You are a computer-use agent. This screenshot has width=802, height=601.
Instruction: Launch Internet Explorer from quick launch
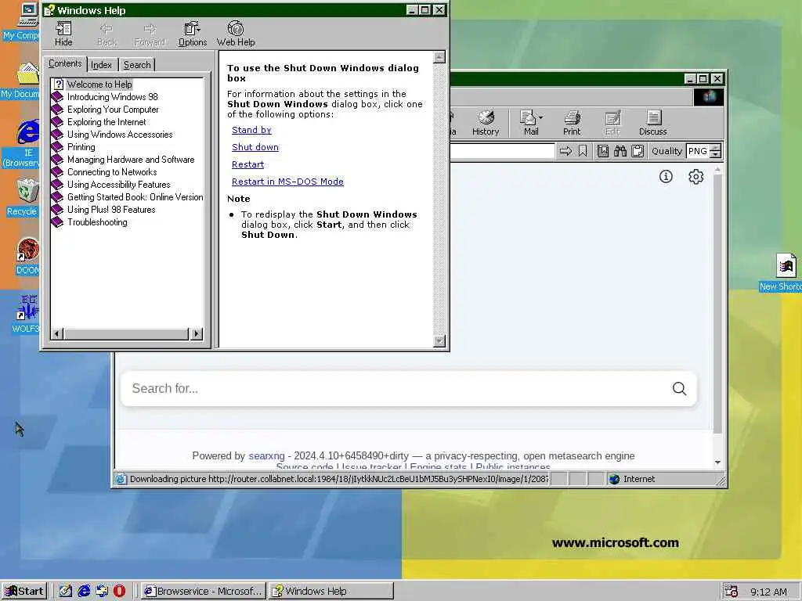click(x=83, y=591)
